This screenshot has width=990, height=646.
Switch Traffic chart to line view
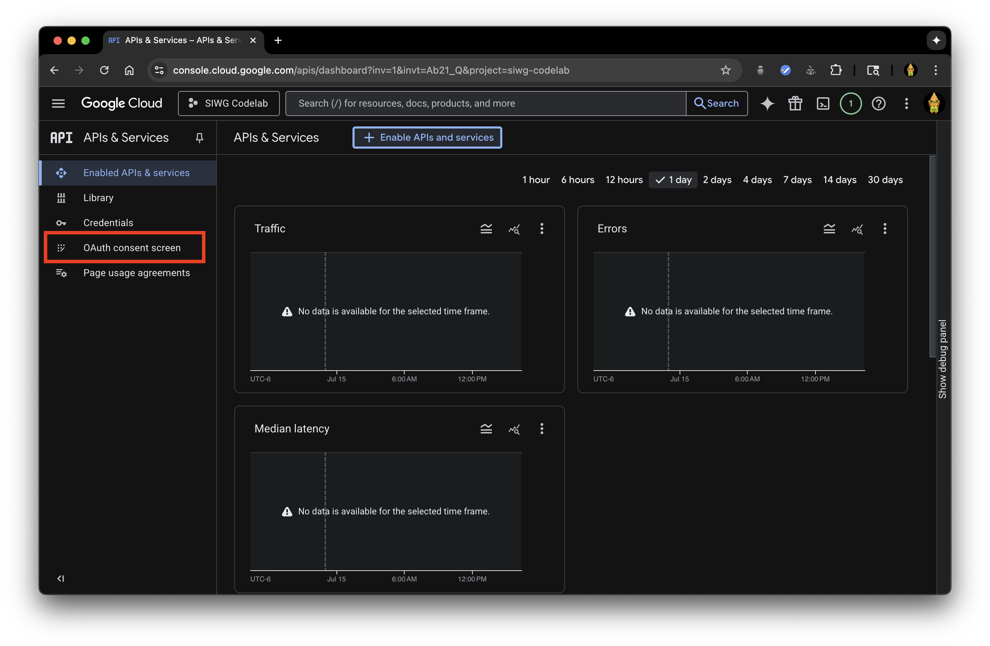(514, 229)
